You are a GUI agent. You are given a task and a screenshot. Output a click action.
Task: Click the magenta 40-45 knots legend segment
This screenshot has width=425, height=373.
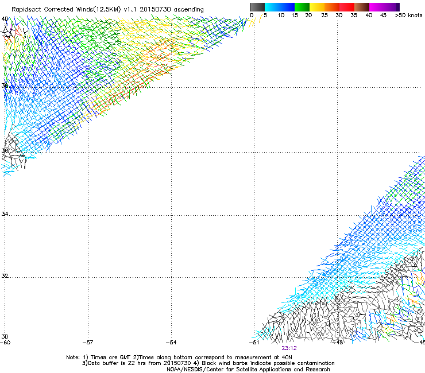tap(377, 7)
